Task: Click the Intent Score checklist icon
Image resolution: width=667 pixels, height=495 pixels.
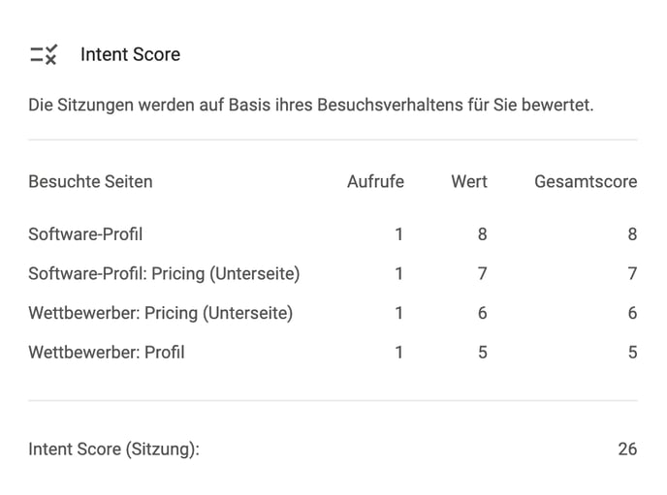Action: [44, 54]
